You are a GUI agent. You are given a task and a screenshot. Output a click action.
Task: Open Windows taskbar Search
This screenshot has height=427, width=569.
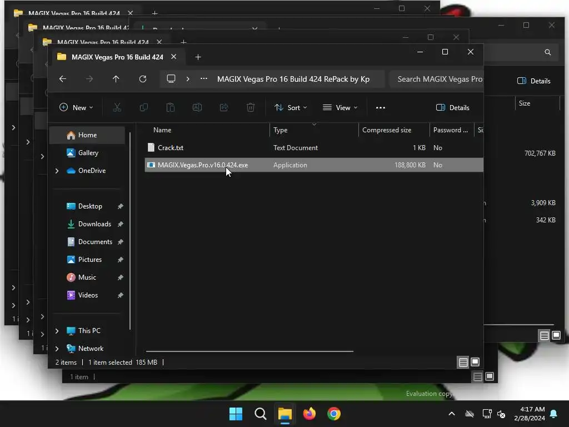coord(260,414)
